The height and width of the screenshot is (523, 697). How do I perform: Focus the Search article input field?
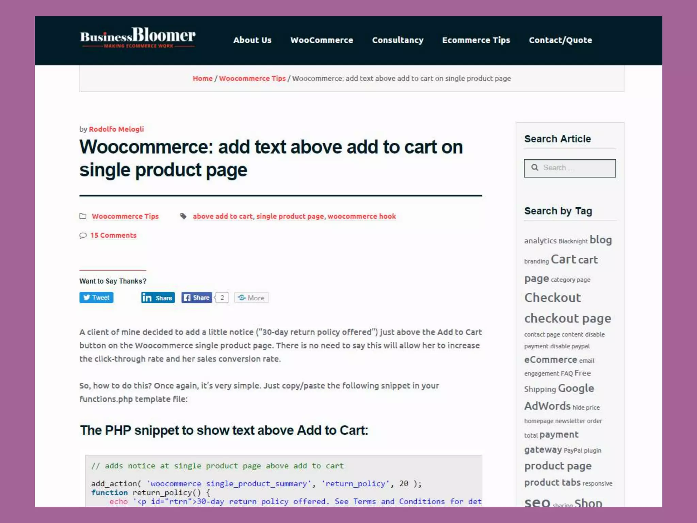[x=570, y=168]
